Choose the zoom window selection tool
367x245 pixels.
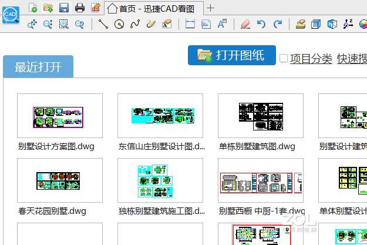pos(63,24)
